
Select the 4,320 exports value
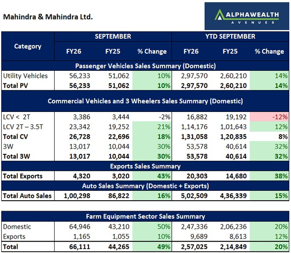[x=81, y=176]
